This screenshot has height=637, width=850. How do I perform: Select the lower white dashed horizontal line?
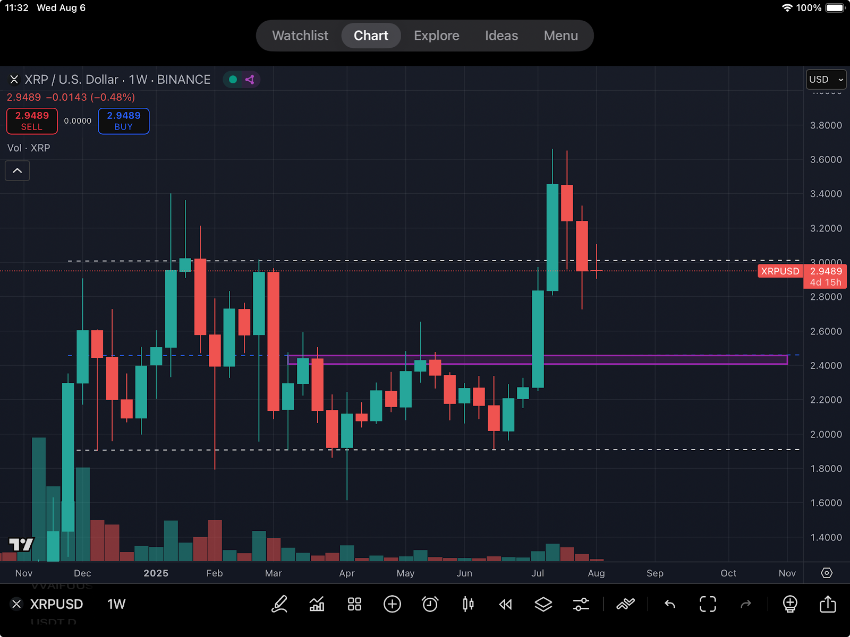438,450
